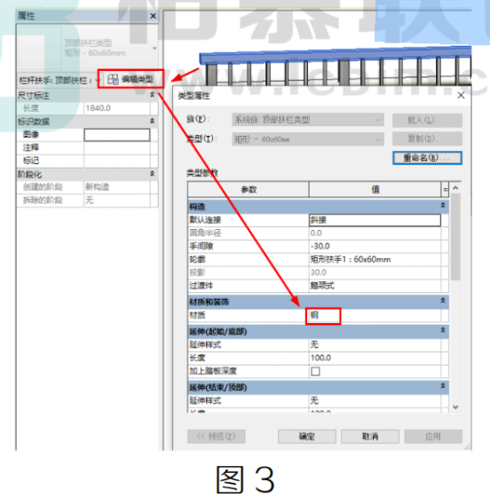Toggle the 加上踏板深度 checkbox
The height and width of the screenshot is (497, 490).
[x=315, y=371]
